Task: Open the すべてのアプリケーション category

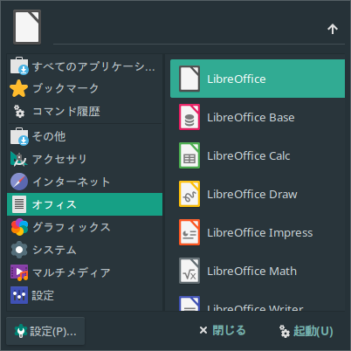Action: 85,66
